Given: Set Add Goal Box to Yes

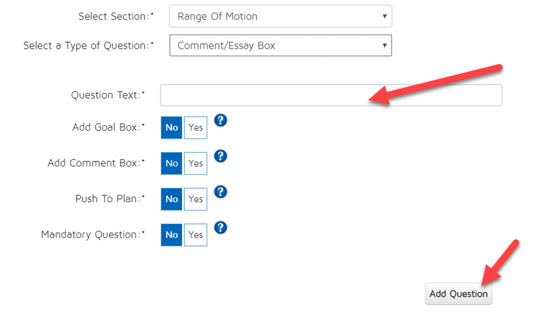Looking at the screenshot, I should click(x=195, y=127).
